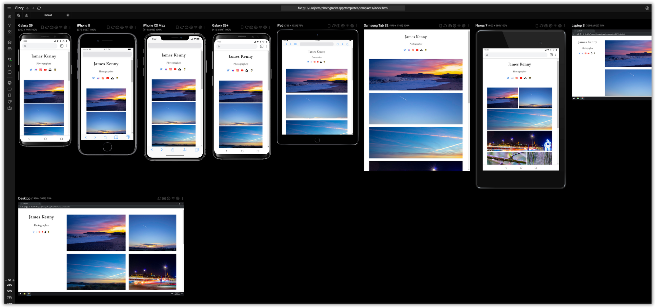Take a screenshot of the iPad device

point(338,26)
